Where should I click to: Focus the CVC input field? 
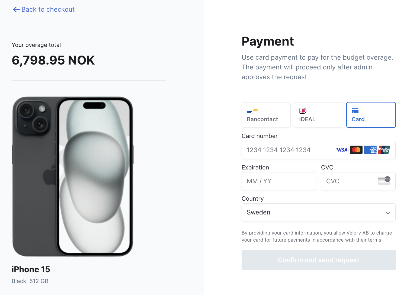pyautogui.click(x=358, y=181)
